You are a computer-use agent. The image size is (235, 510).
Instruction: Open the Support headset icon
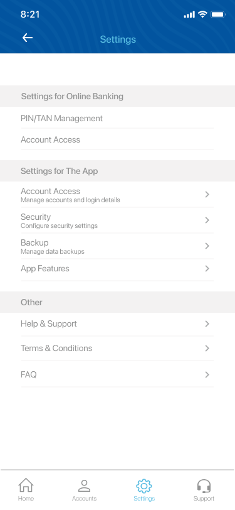point(204,486)
